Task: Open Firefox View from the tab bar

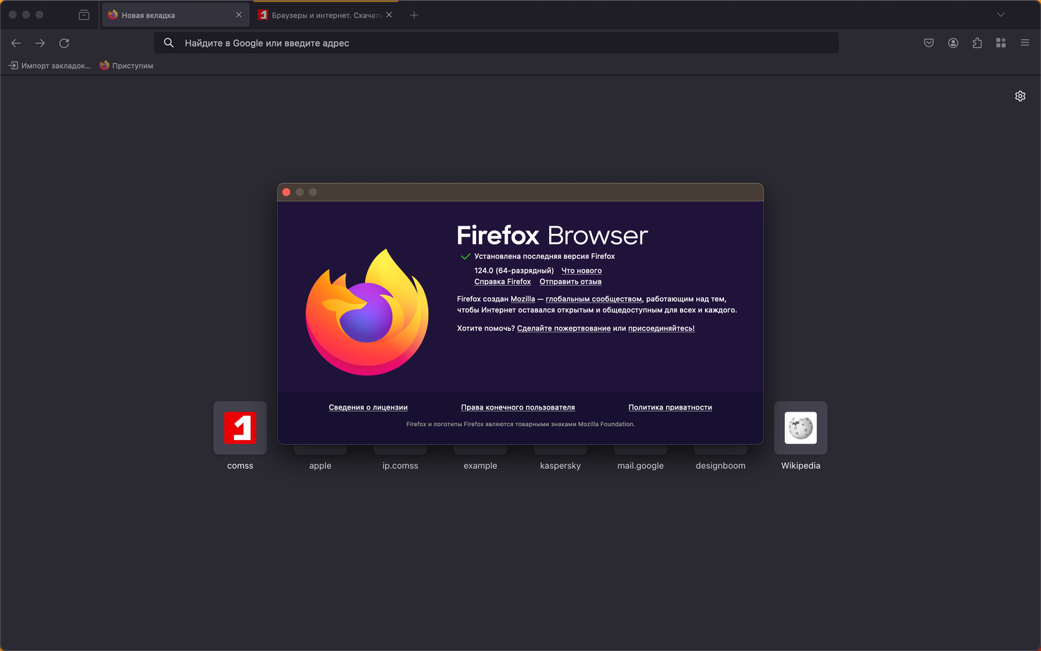Action: tap(84, 15)
